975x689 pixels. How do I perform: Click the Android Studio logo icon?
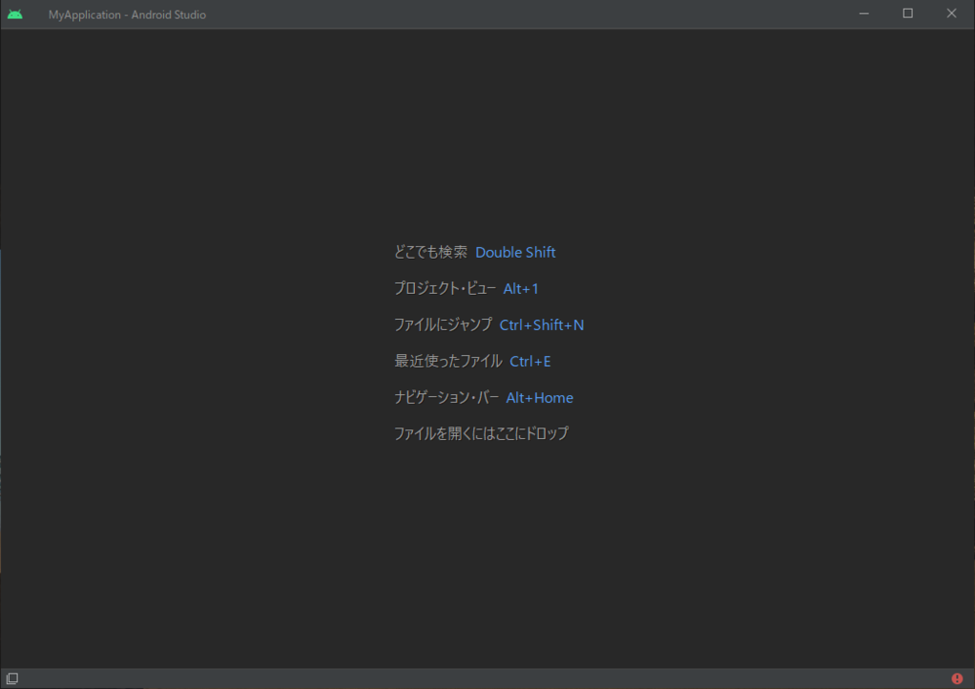pyautogui.click(x=15, y=15)
